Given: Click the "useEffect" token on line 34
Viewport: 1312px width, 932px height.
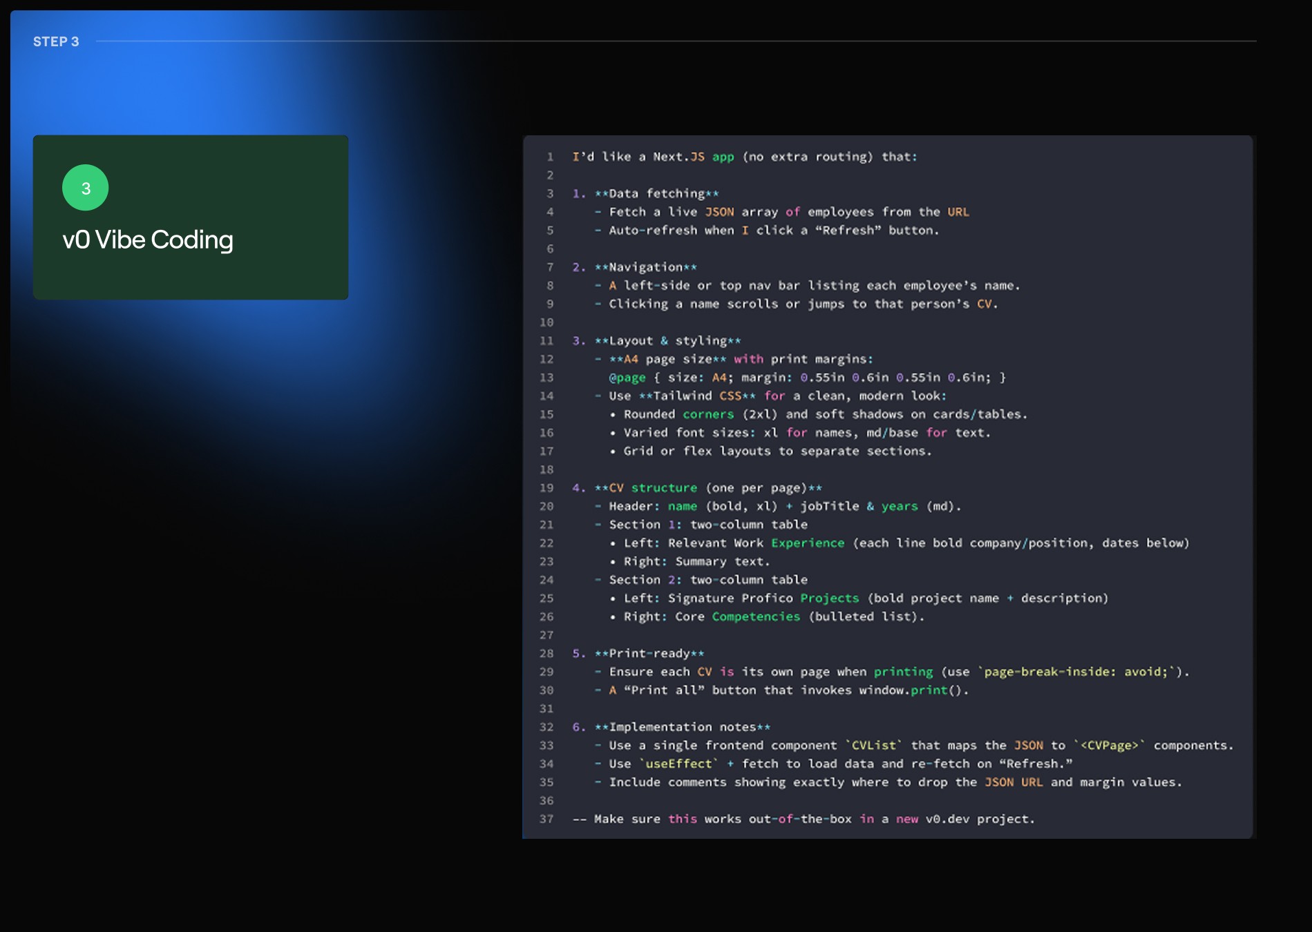Looking at the screenshot, I should click(x=678, y=764).
